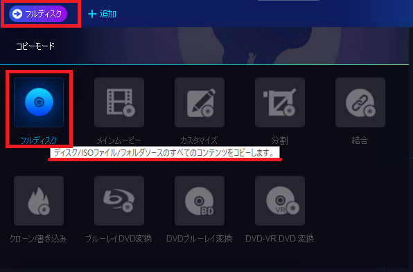Choose the DVD-VR DVD 変換 mode icon

(x=280, y=201)
